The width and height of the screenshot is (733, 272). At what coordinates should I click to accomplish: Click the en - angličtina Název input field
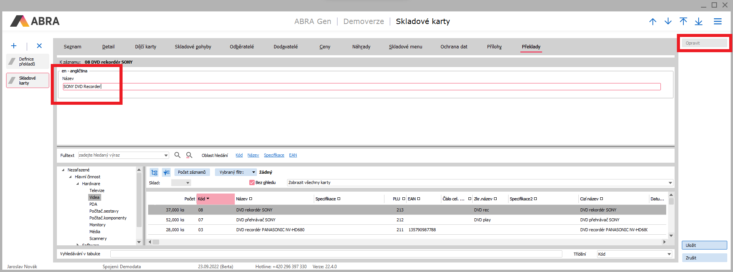tap(361, 86)
